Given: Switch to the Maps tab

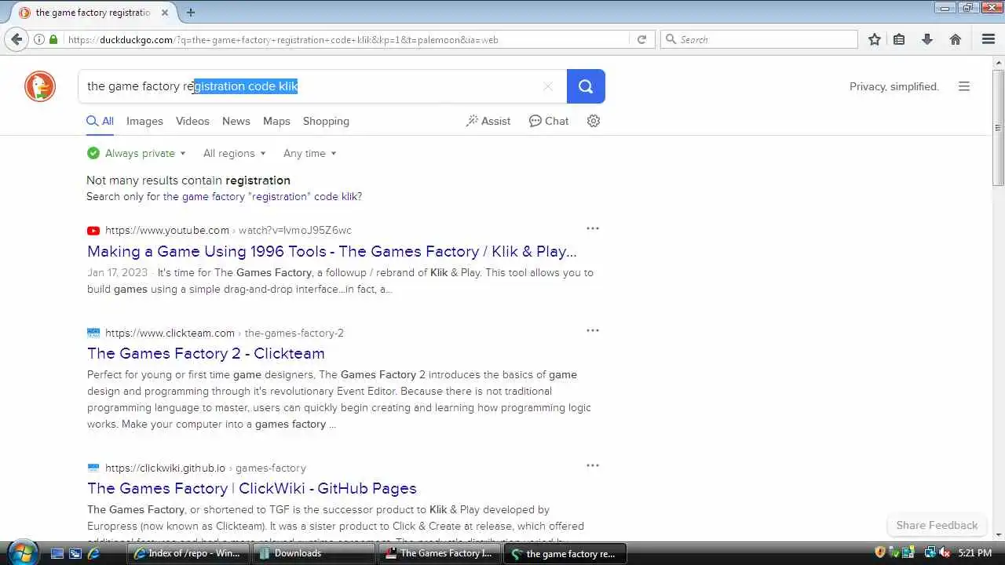Looking at the screenshot, I should tap(276, 121).
